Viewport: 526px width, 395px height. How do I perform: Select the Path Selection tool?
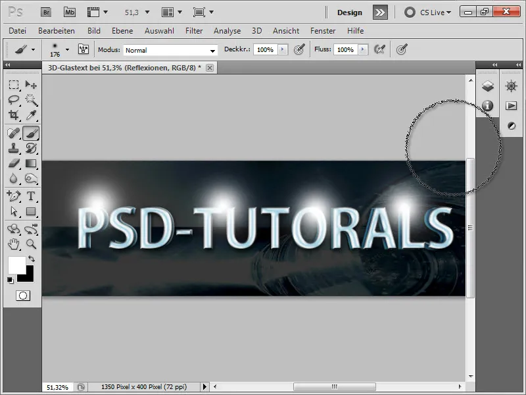click(14, 211)
